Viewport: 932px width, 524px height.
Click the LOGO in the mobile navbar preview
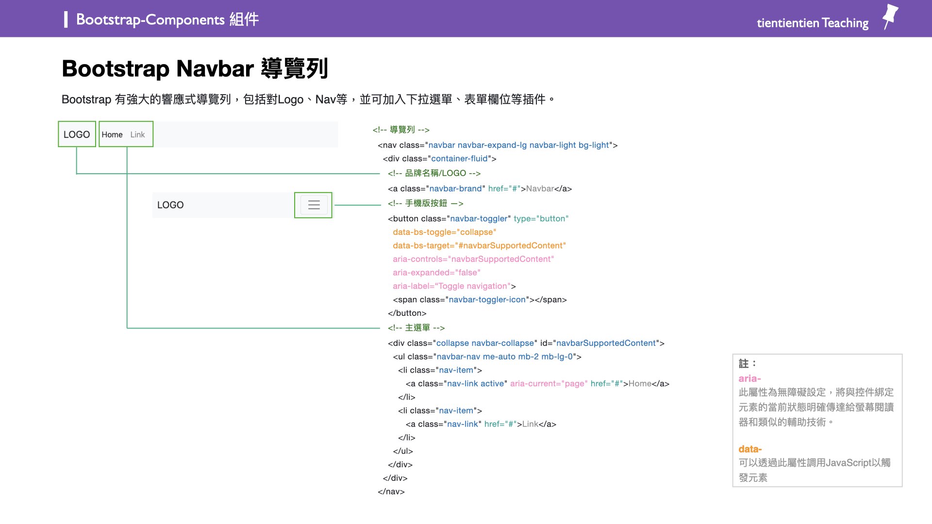pyautogui.click(x=170, y=205)
